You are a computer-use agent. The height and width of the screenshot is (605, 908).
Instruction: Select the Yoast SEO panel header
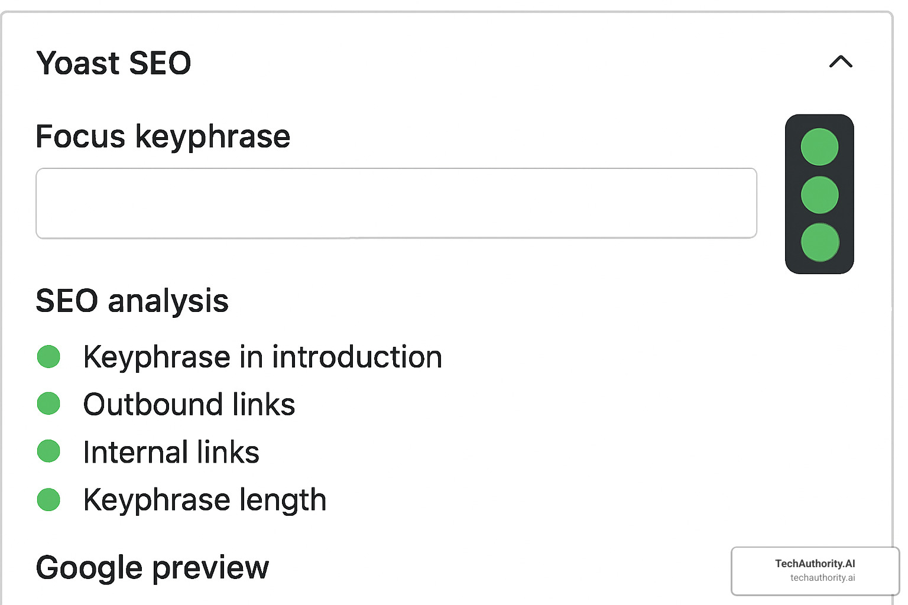click(113, 63)
